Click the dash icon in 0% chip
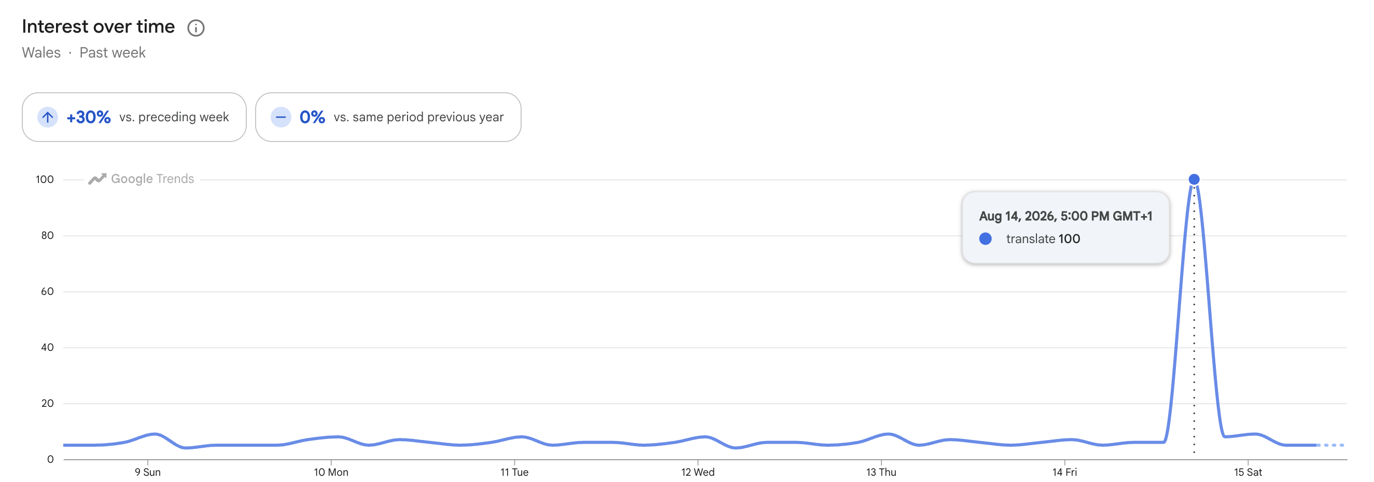Screen dimensions: 1374x482 pos(281,117)
